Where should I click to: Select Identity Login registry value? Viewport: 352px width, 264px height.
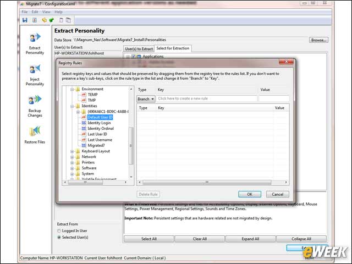tap(99, 123)
